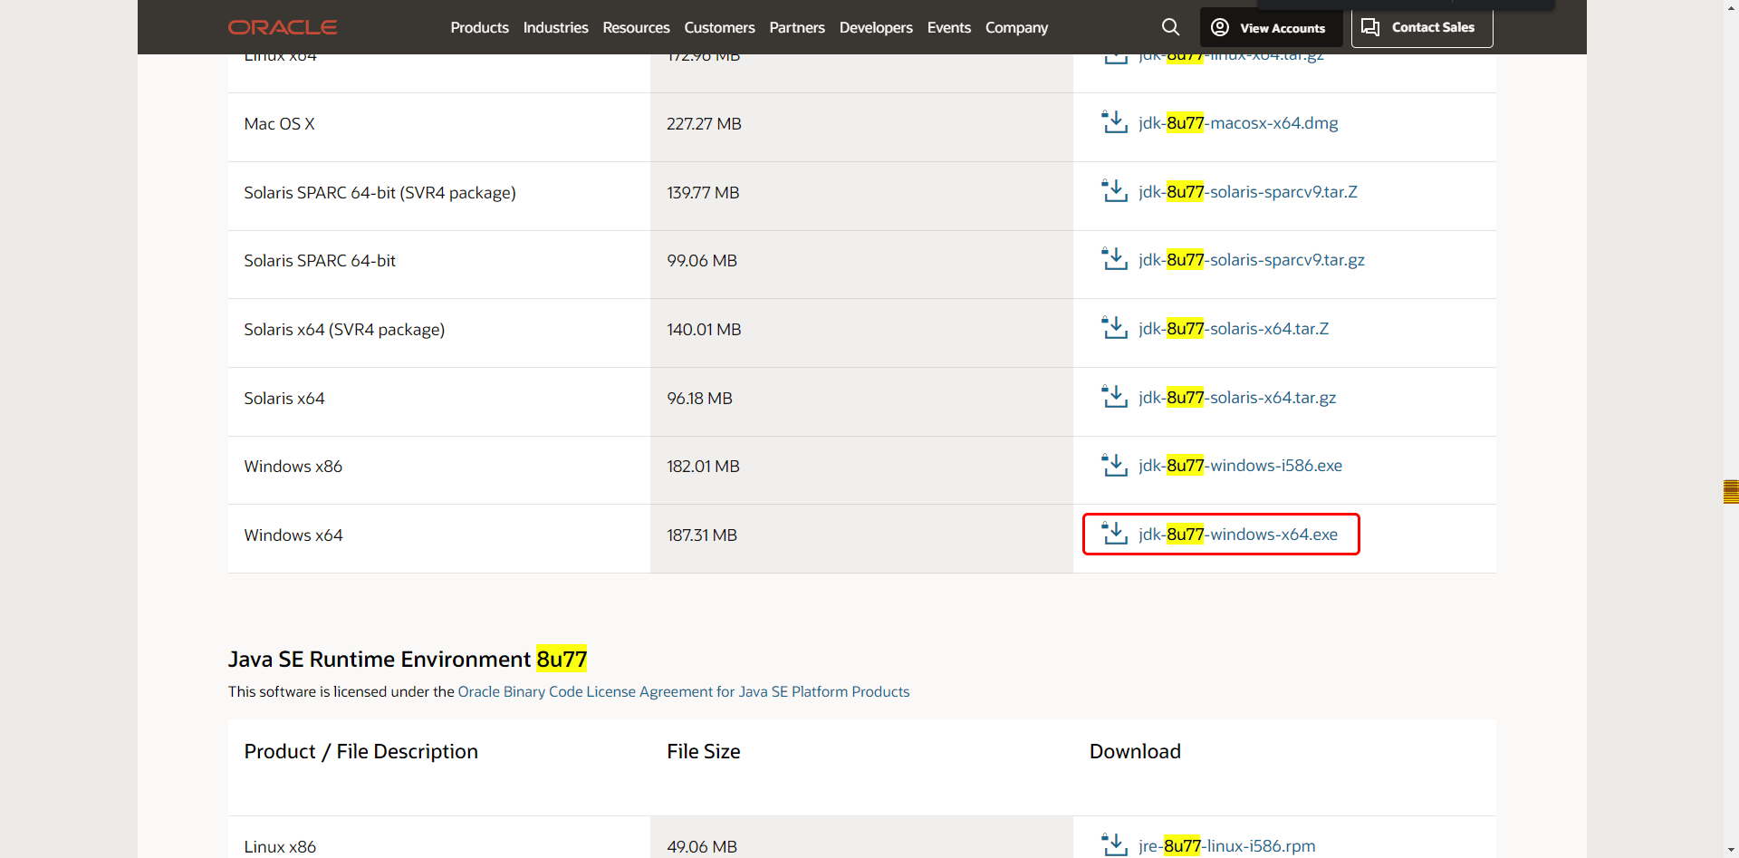Select the 139.77 MB file size

(x=703, y=192)
